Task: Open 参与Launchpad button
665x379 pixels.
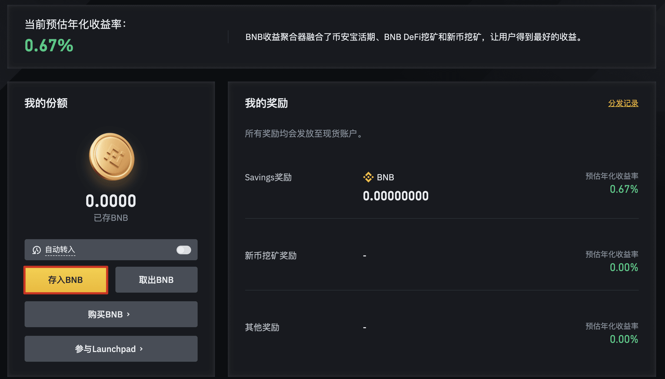Action: (111, 349)
